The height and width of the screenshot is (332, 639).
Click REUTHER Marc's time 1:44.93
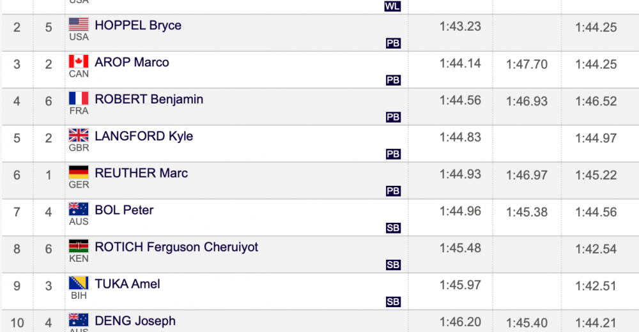coord(460,174)
